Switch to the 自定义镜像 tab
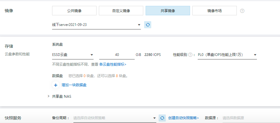Screen dimensions: 280x123 (x=121, y=11)
